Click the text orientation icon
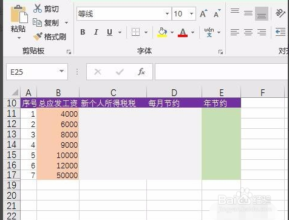This screenshot has width=289, height=220. pyautogui.click(x=280, y=13)
